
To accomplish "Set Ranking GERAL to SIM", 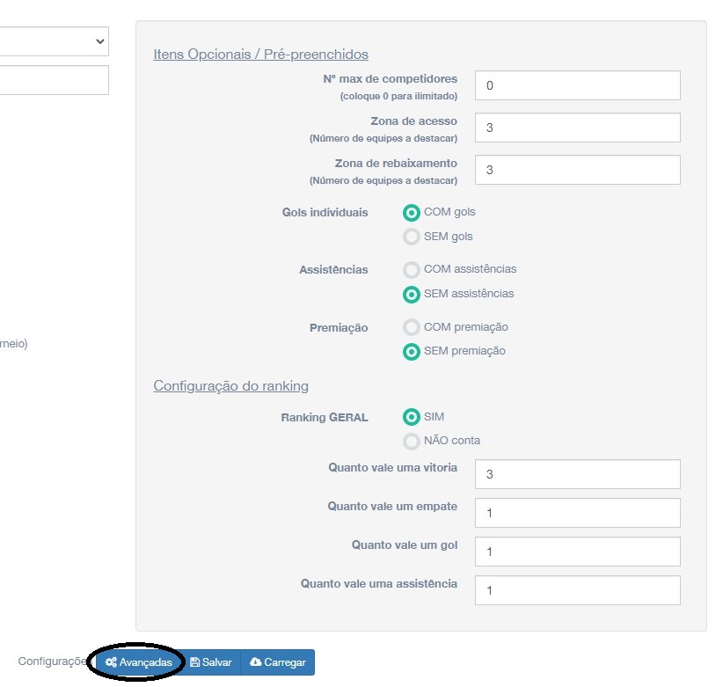I will [411, 417].
